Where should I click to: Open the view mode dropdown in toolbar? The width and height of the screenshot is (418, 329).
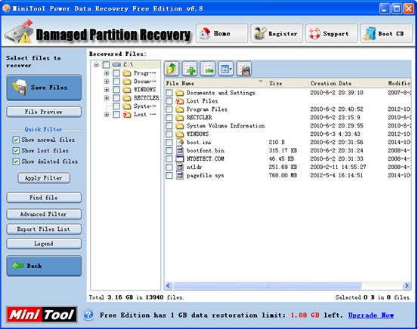pyautogui.click(x=226, y=69)
